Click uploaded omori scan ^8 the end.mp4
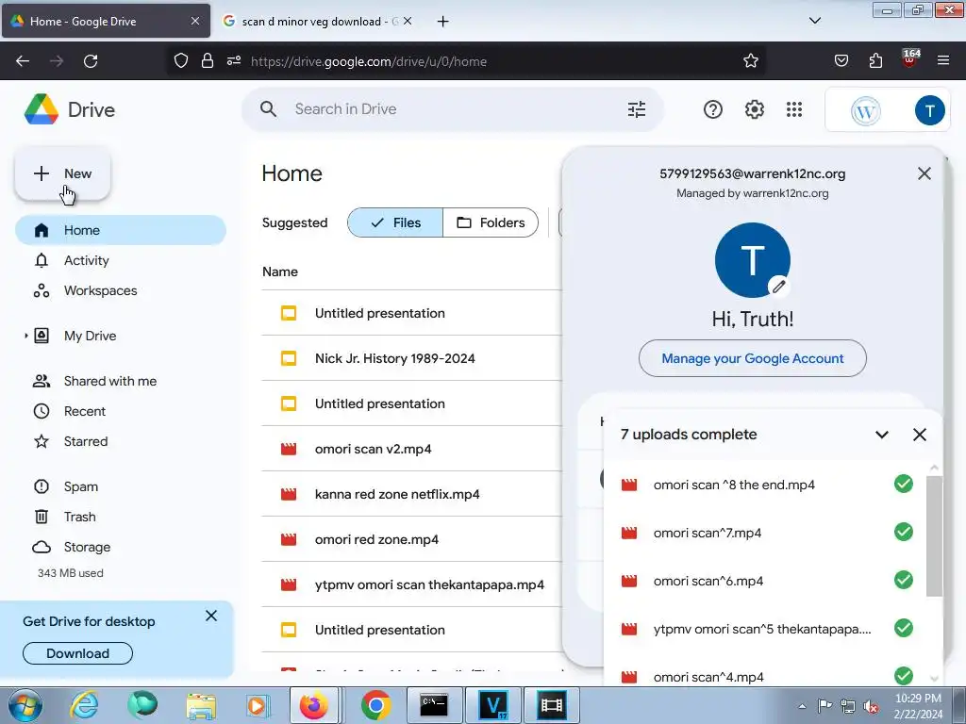This screenshot has height=724, width=966. coord(766,485)
